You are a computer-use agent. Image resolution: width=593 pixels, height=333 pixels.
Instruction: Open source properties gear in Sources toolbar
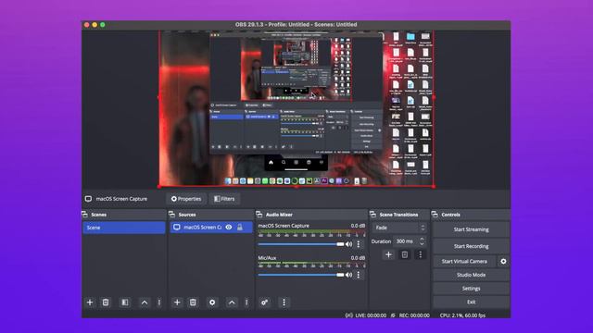point(212,302)
